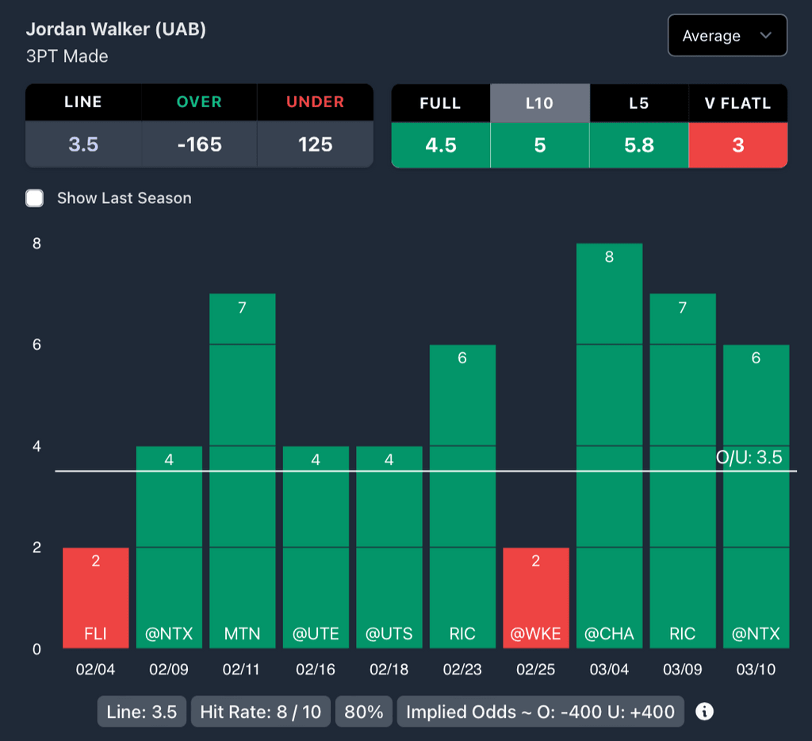Image resolution: width=812 pixels, height=741 pixels.
Task: Open the info icon beside Implied Odds
Action: [704, 712]
